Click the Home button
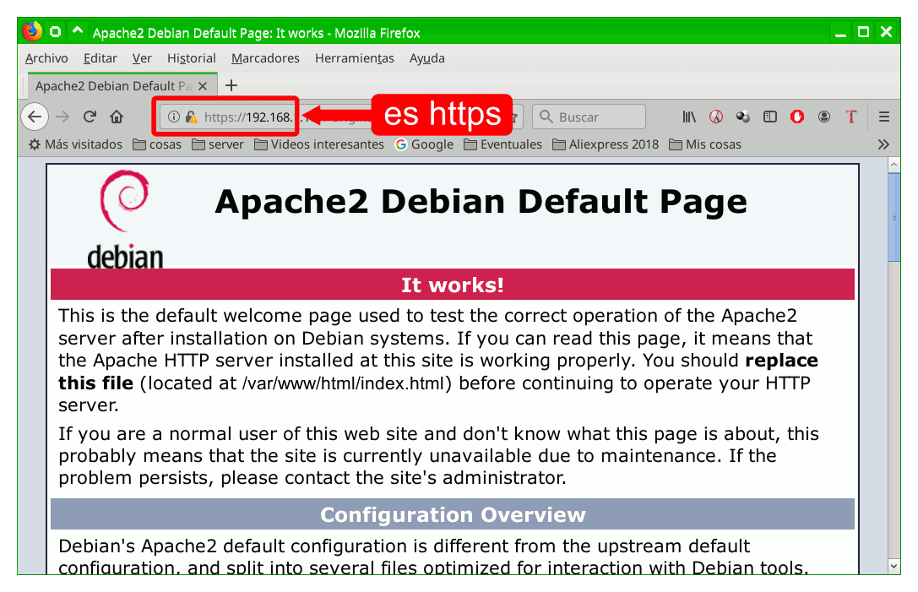This screenshot has width=918, height=592. [x=117, y=117]
